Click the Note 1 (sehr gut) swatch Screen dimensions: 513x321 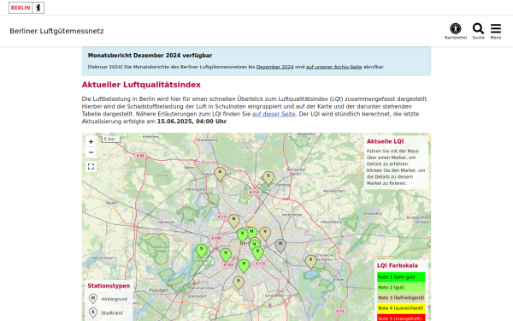coord(401,277)
